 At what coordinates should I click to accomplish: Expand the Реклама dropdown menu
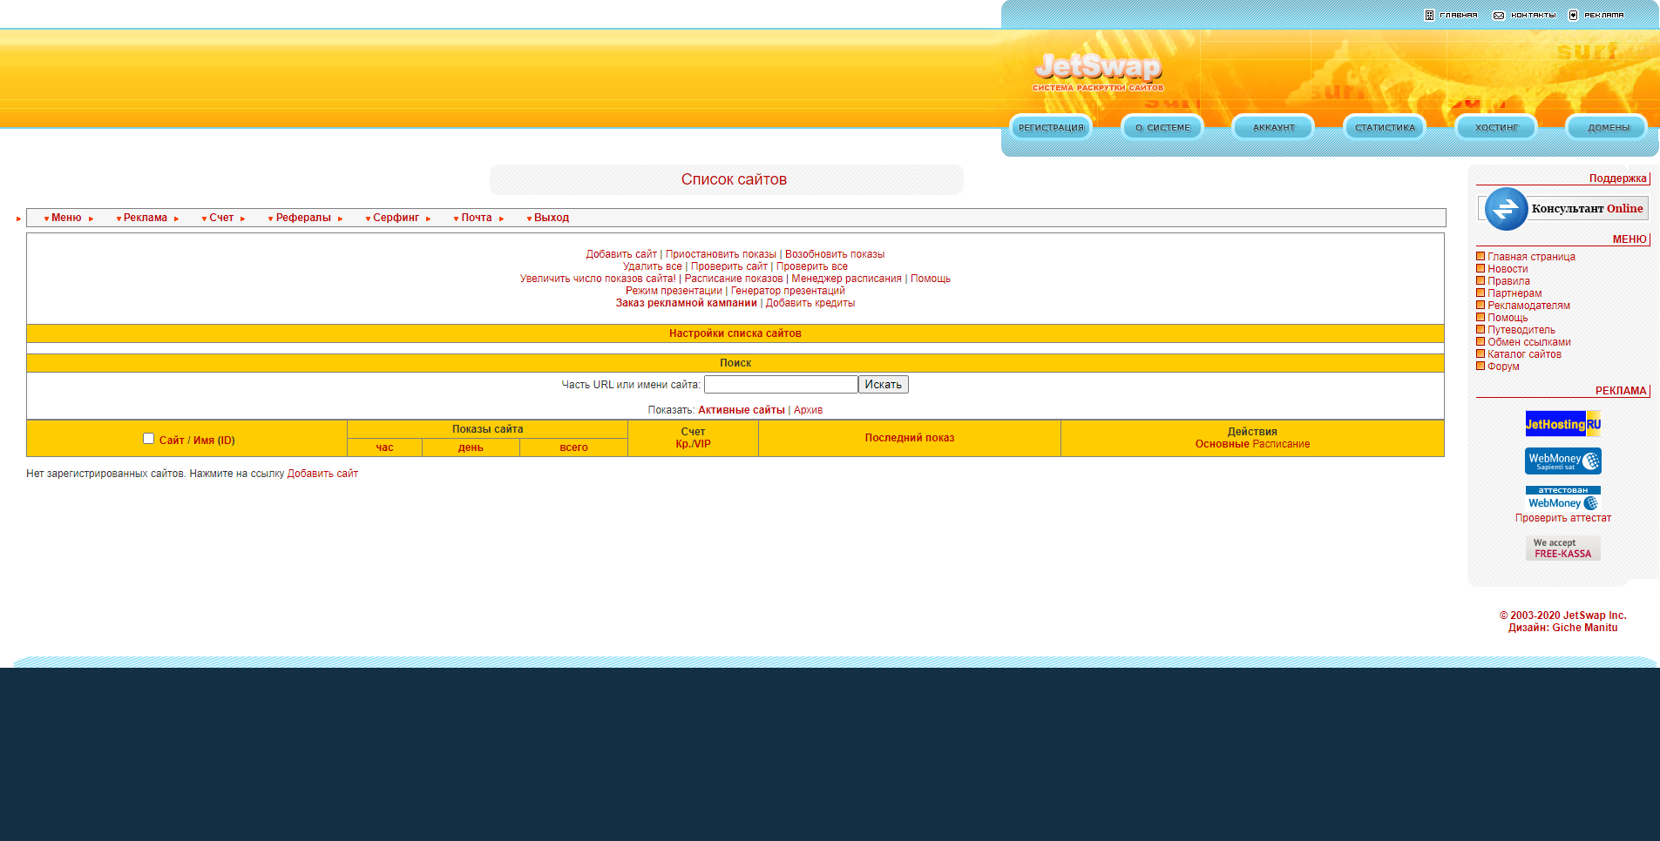pos(146,218)
